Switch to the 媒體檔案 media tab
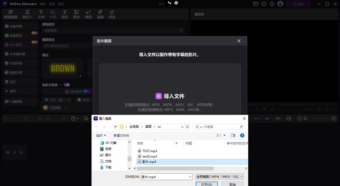The image size is (340, 186). tap(11, 14)
